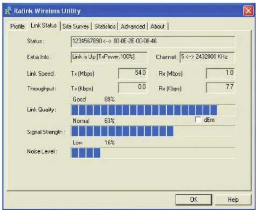Click the 89% link quality value
The height and width of the screenshot is (210, 256).
109,99
